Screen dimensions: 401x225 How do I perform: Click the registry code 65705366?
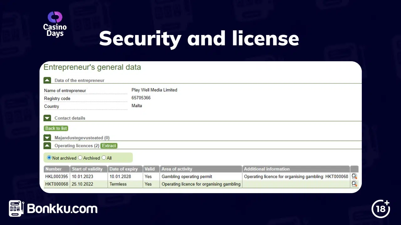pyautogui.click(x=141, y=98)
